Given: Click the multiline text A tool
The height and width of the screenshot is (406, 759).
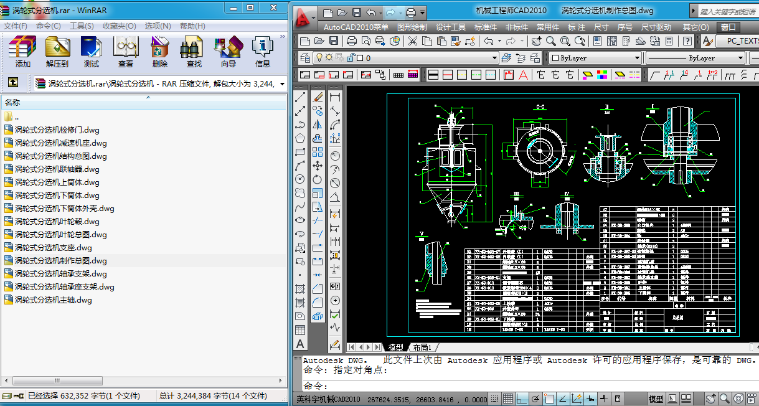Looking at the screenshot, I should (x=300, y=344).
